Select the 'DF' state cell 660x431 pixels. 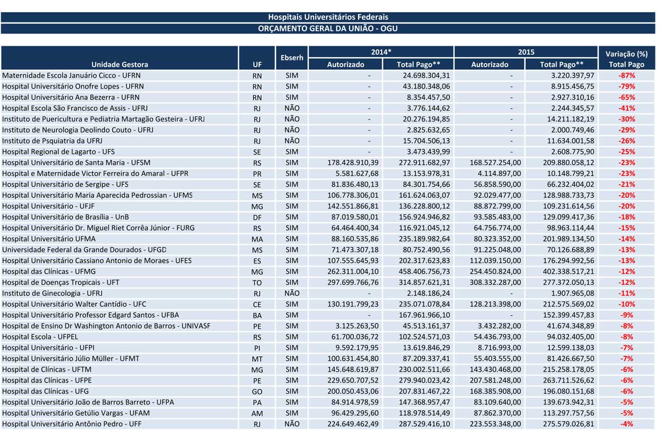257,217
